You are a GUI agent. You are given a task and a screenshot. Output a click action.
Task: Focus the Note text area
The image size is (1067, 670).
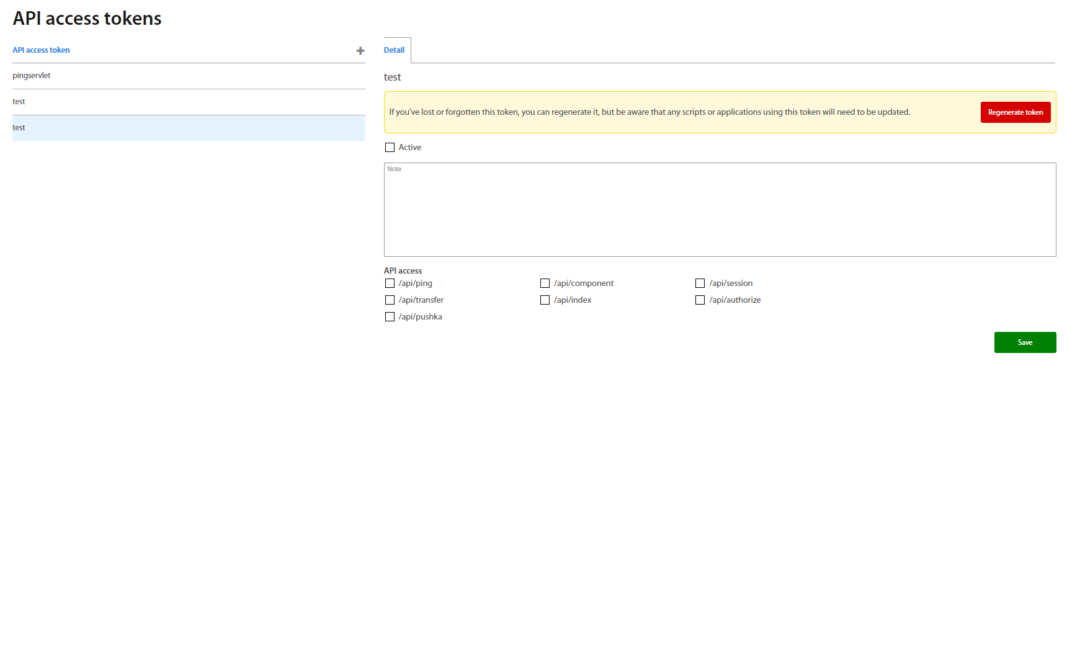click(720, 210)
